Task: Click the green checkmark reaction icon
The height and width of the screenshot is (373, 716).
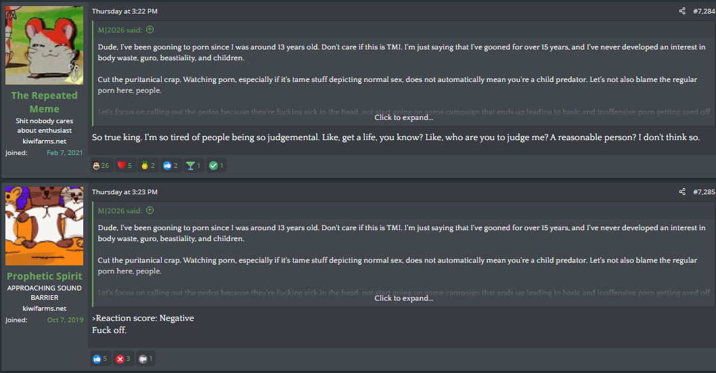Action: pos(213,165)
